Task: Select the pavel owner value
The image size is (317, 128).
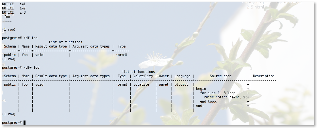Action: [x=163, y=84]
